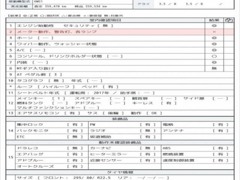The height and width of the screenshot is (180, 240).
Task: Click the バックモニタ entry
Action: [50, 131]
